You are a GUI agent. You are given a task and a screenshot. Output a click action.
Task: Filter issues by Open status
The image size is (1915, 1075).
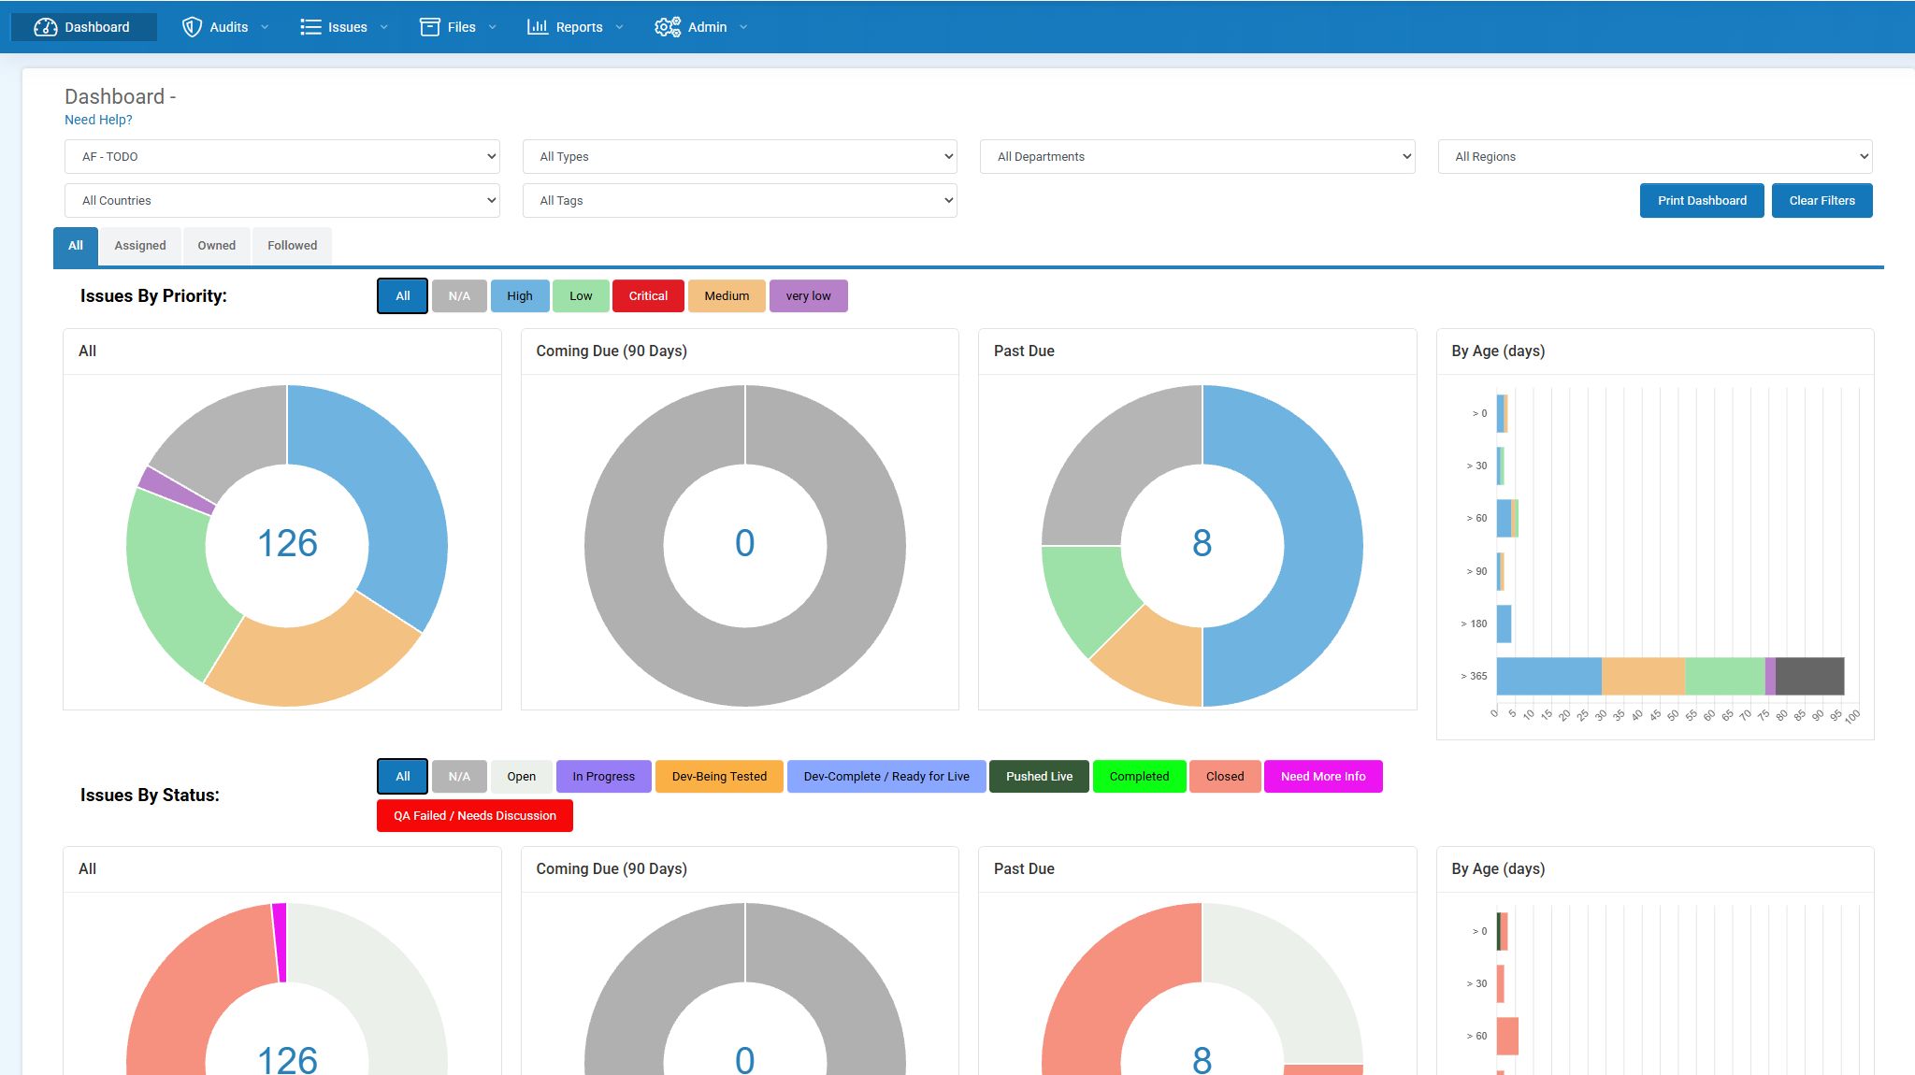point(522,777)
